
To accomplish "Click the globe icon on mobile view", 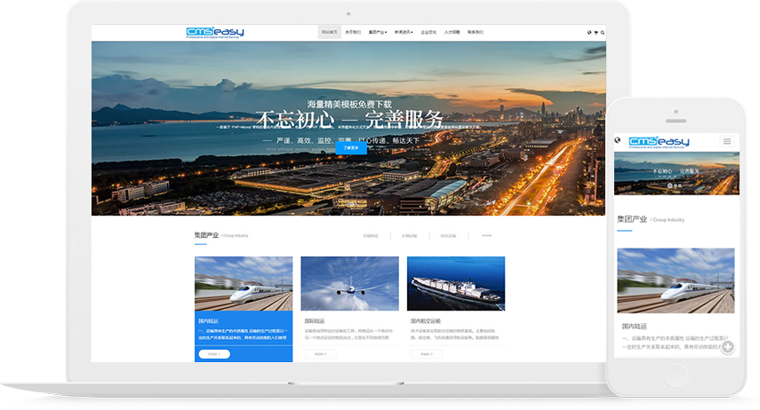I will coord(618,140).
